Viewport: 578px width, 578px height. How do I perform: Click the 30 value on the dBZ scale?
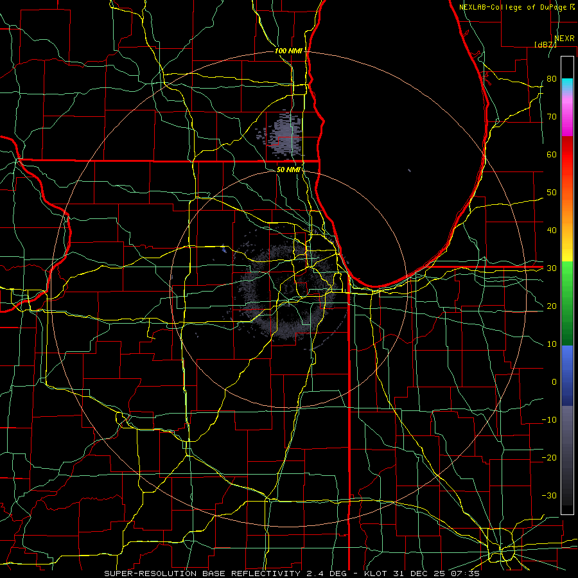(x=552, y=268)
